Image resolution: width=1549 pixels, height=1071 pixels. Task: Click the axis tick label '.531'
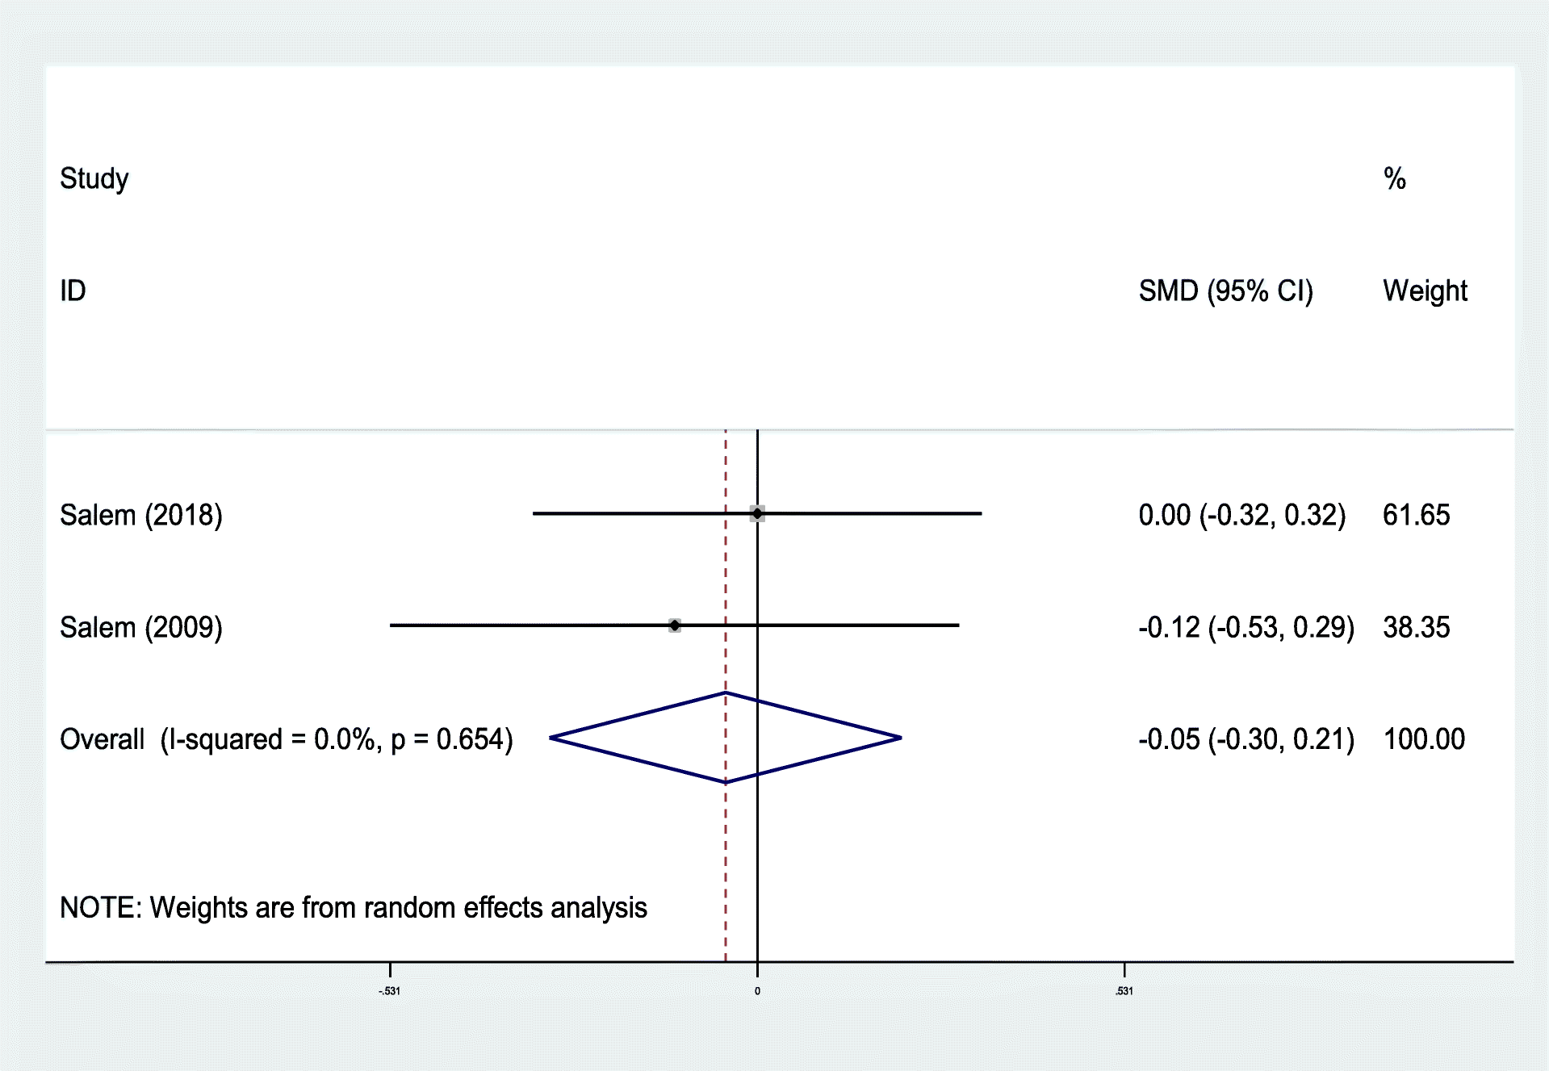point(1124,991)
